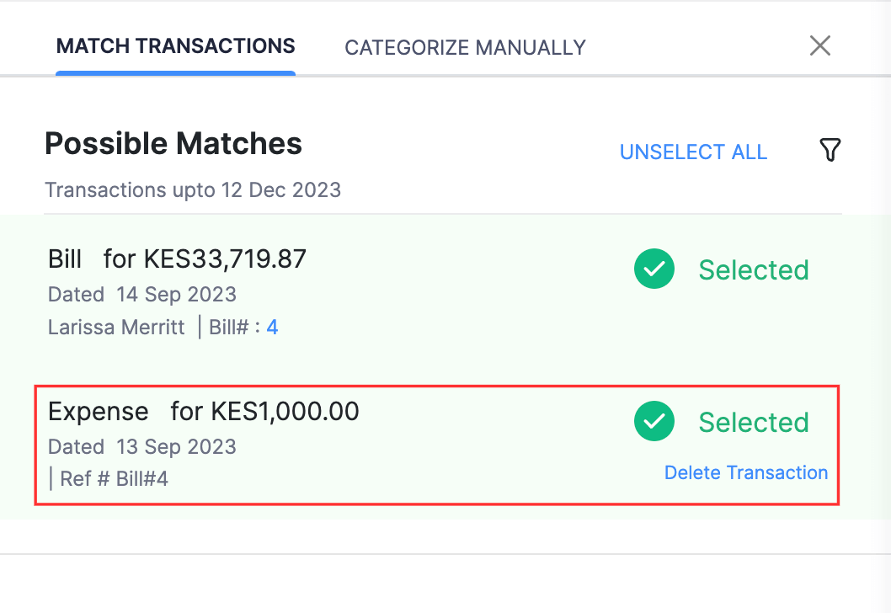Viewport: 891px width, 613px height.
Task: Unselect the Bill for KES33,719.87 transaction
Action: 654,269
